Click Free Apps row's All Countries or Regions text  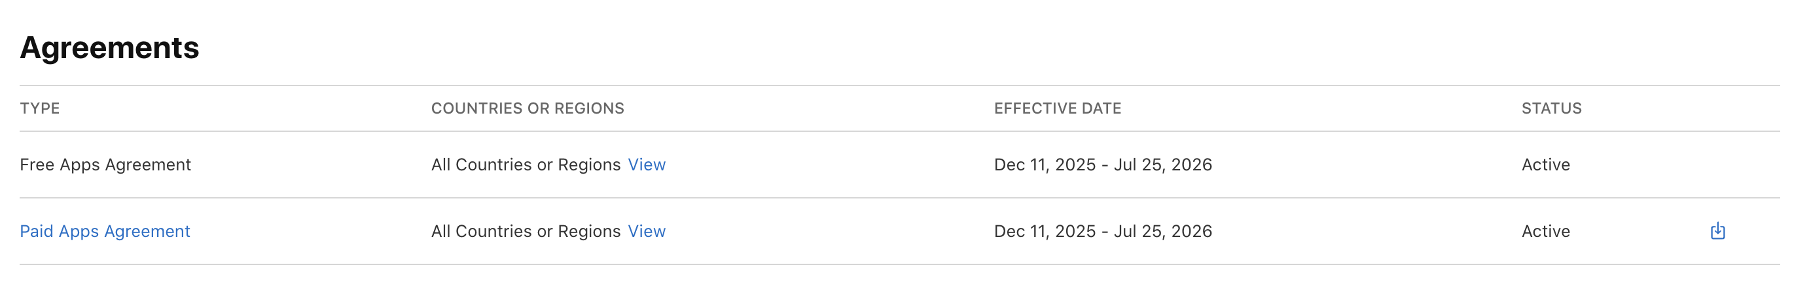526,165
